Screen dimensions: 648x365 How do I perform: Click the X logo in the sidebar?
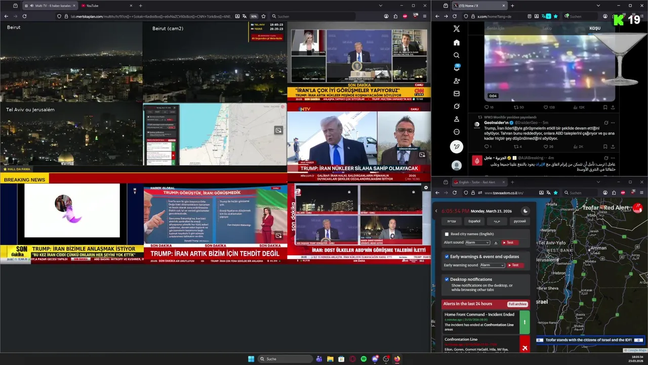click(456, 29)
